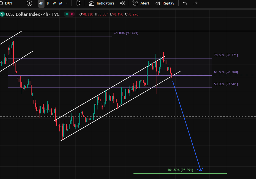Image resolution: width=256 pixels, height=179 pixels.
Task: Open symbol search for DXY
Action: [x=6, y=3]
